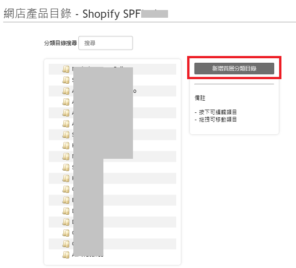Open the sixteenth category folder icon
The image size is (296, 268).
point(66,233)
